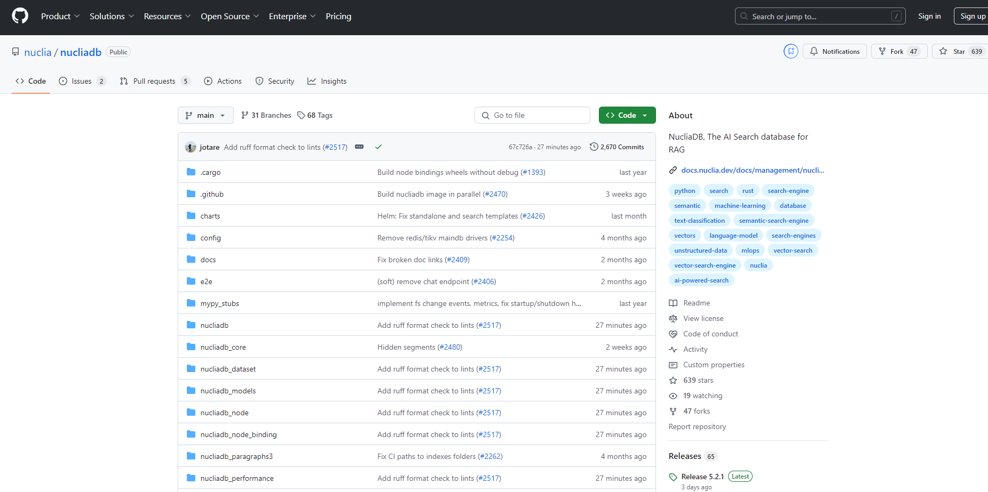
Task: Switch to the Issues tab
Action: click(82, 81)
